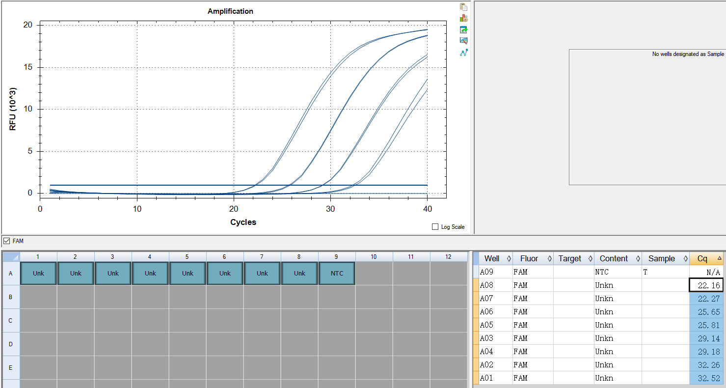726x388 pixels.
Task: Select the A05 well row cell
Action: 495,325
